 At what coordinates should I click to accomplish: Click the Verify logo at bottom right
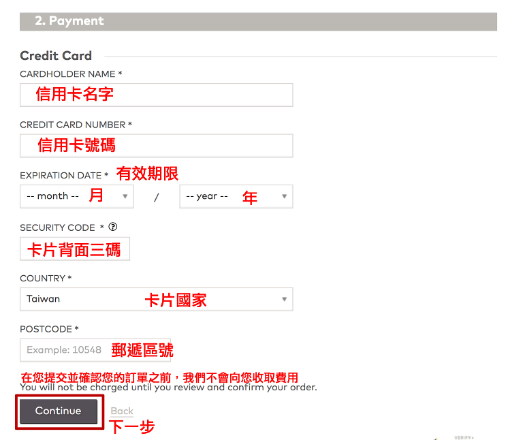click(x=463, y=437)
